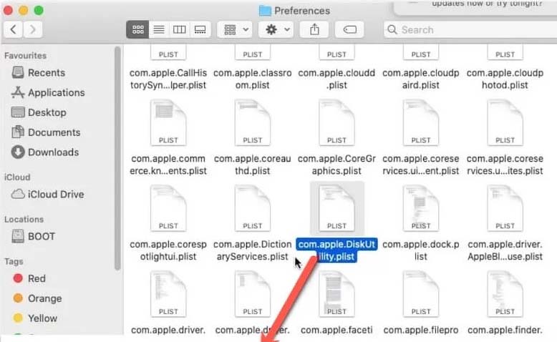Select the Yellow tag

35,318
